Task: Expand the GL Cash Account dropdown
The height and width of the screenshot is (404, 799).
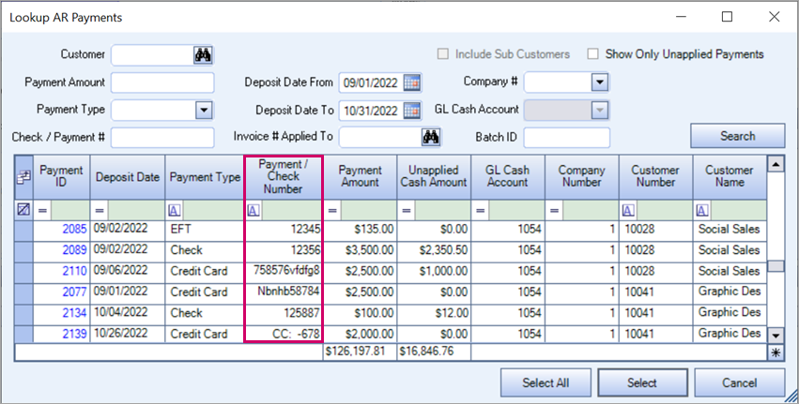Action: click(x=600, y=110)
